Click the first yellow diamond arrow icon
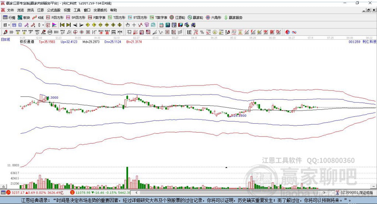Screen dimensions: 377x204 (88, 25)
